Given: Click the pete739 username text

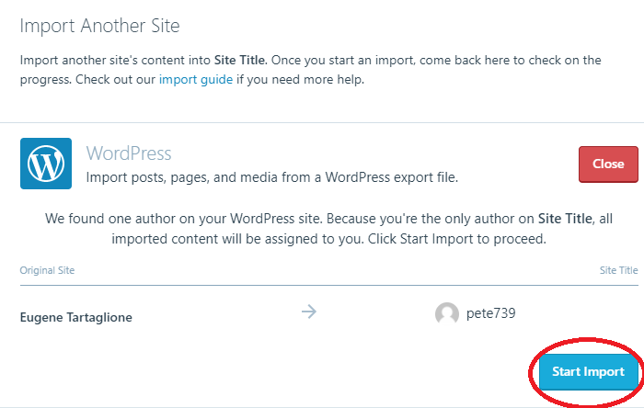Looking at the screenshot, I should pyautogui.click(x=490, y=313).
